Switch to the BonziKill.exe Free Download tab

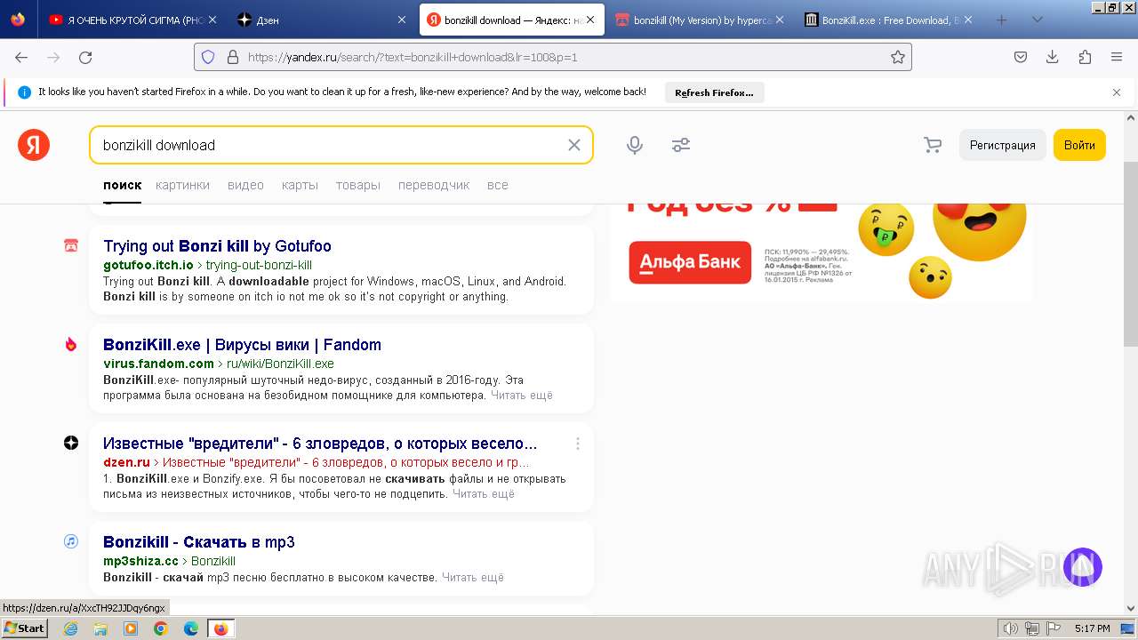889,20
